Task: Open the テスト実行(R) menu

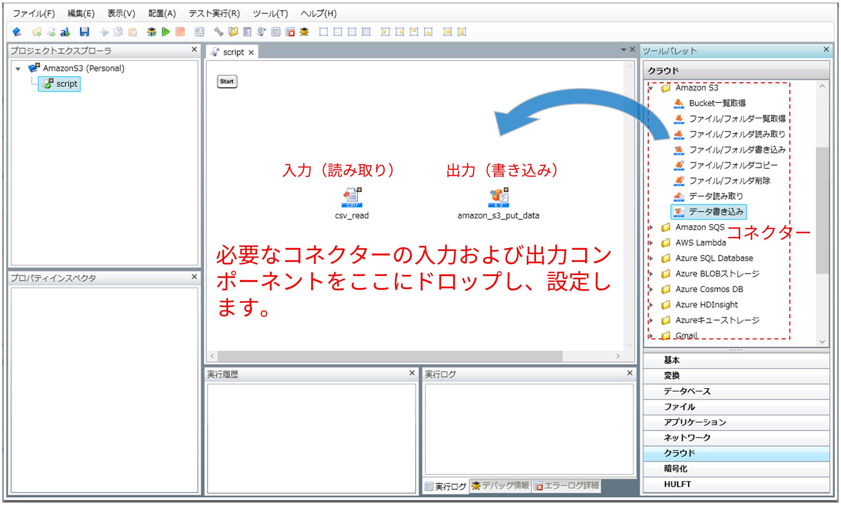Action: 214,13
